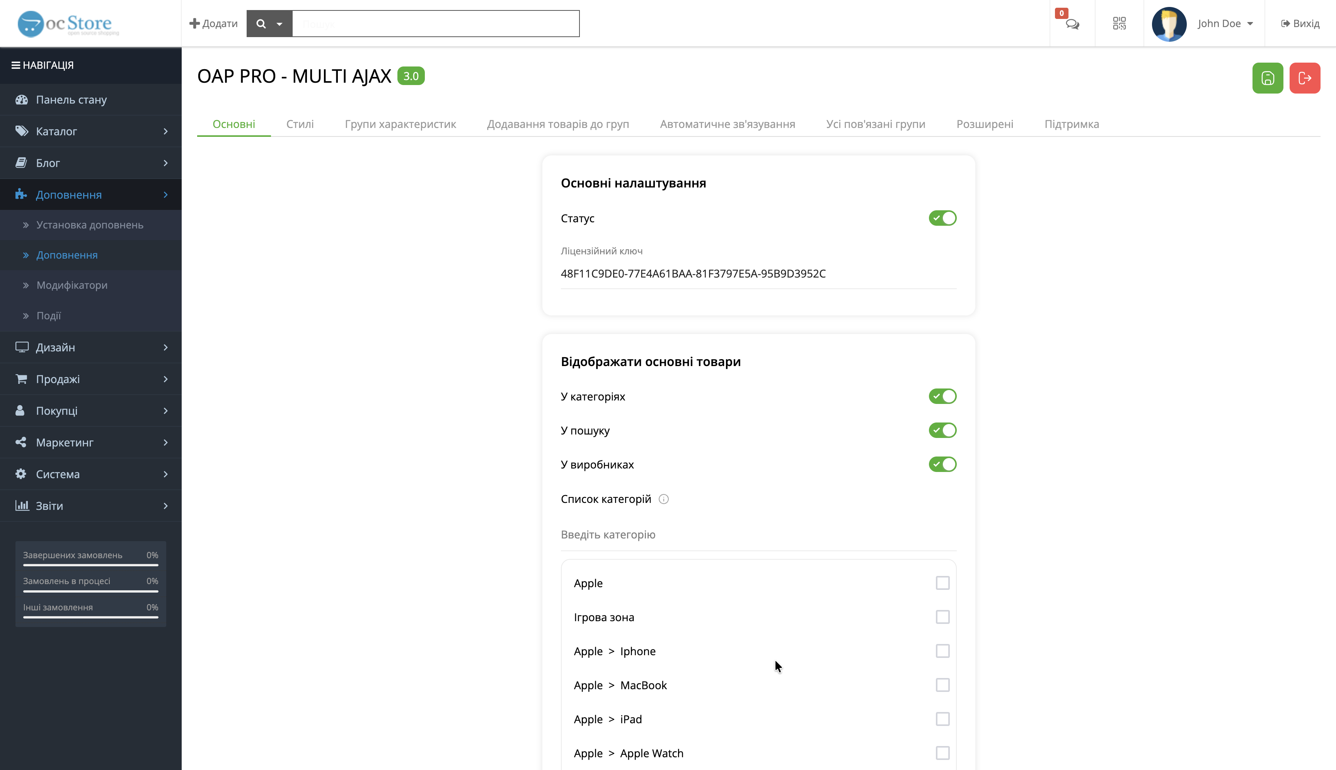
Task: Click the green save icon button
Action: click(1267, 78)
